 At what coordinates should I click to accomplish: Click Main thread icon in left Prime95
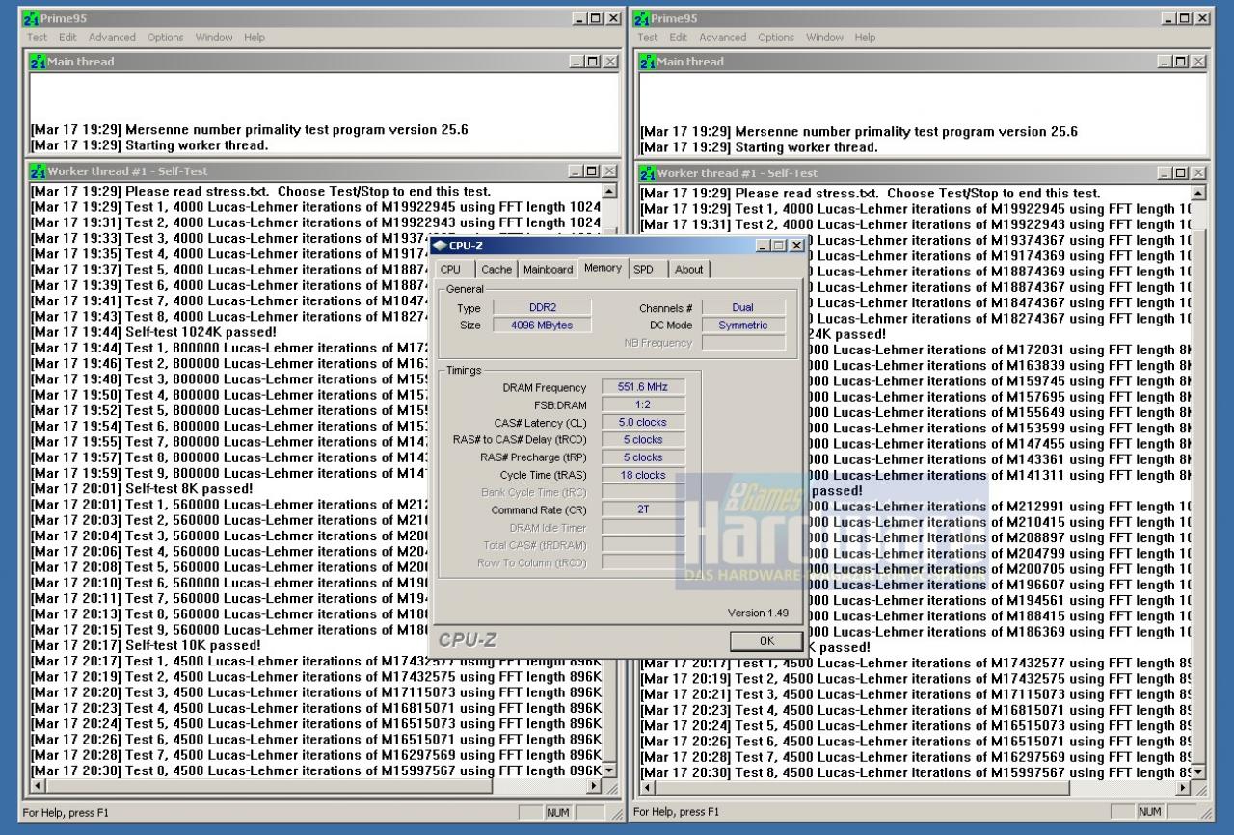pos(38,62)
